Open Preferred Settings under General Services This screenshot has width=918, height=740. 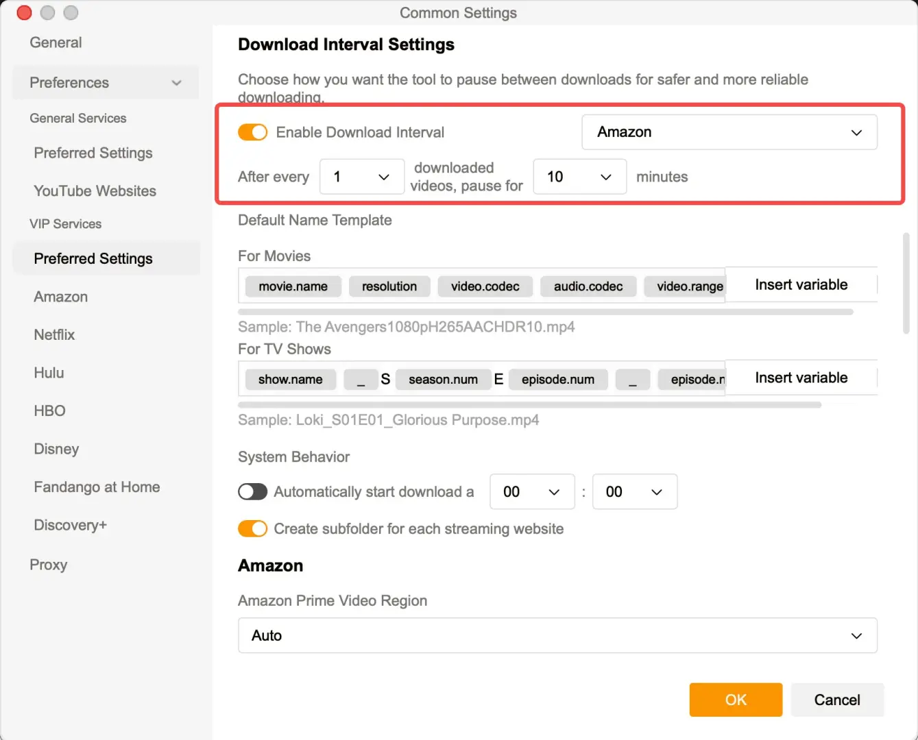pyautogui.click(x=93, y=153)
